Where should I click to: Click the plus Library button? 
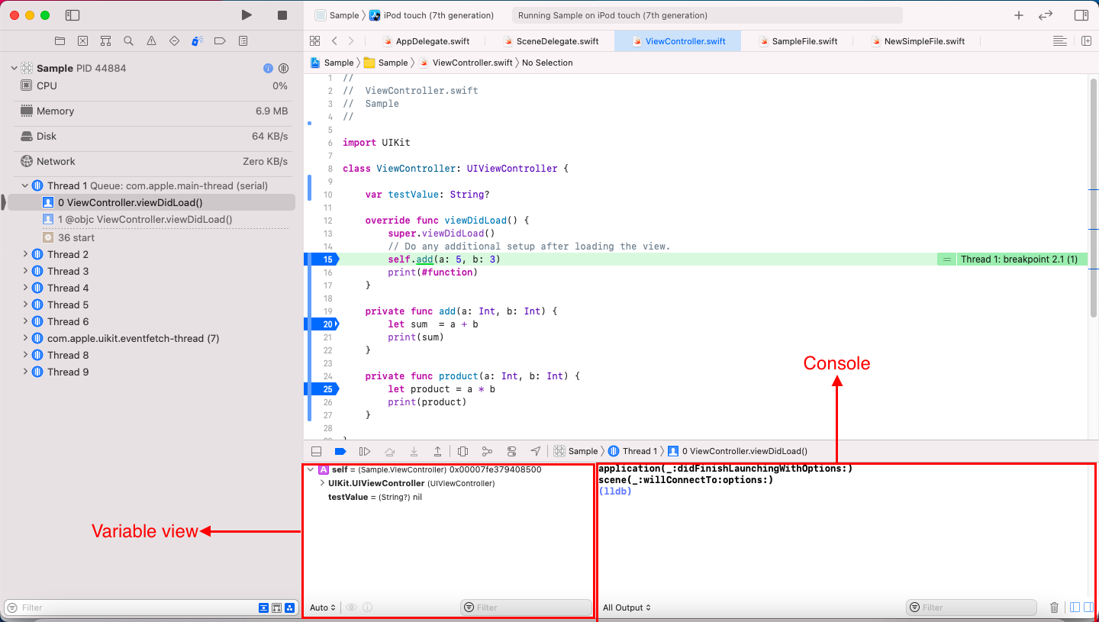point(1019,15)
